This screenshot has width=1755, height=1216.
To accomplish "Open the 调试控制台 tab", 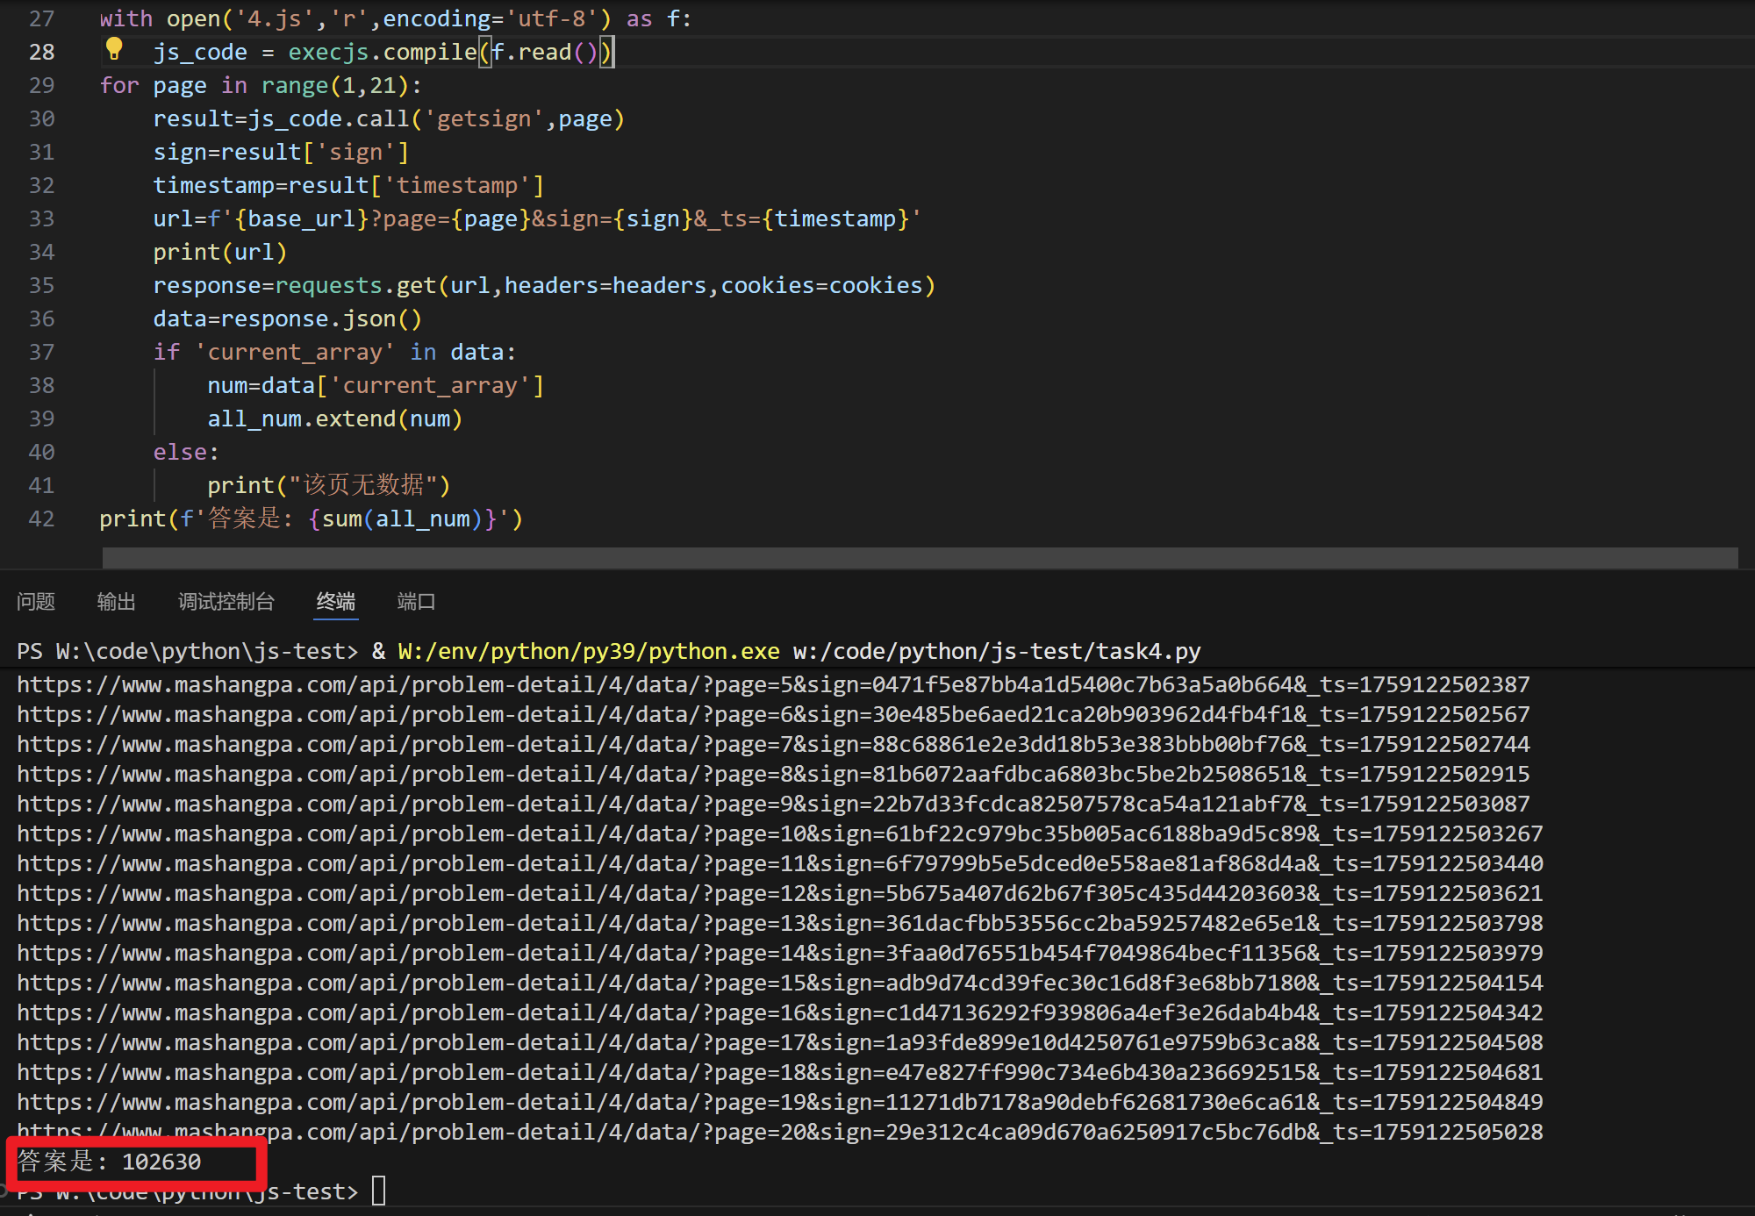I will coord(226,602).
